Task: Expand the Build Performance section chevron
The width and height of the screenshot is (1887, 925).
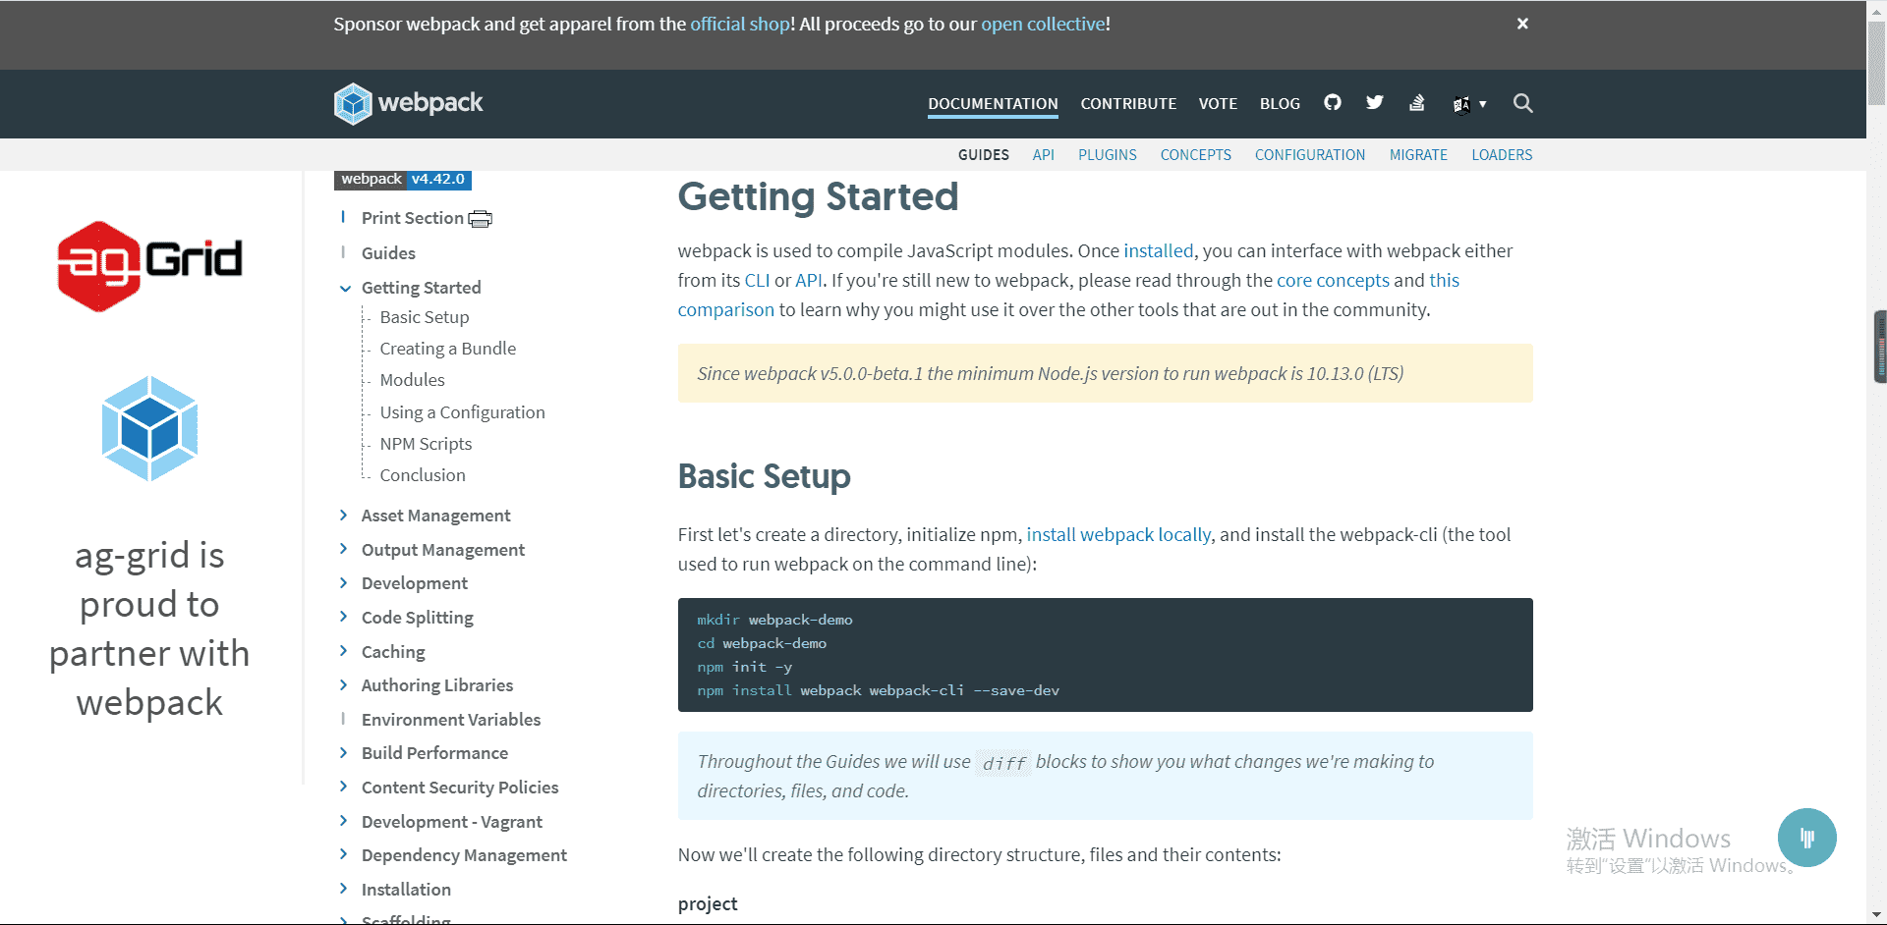Action: (x=343, y=752)
